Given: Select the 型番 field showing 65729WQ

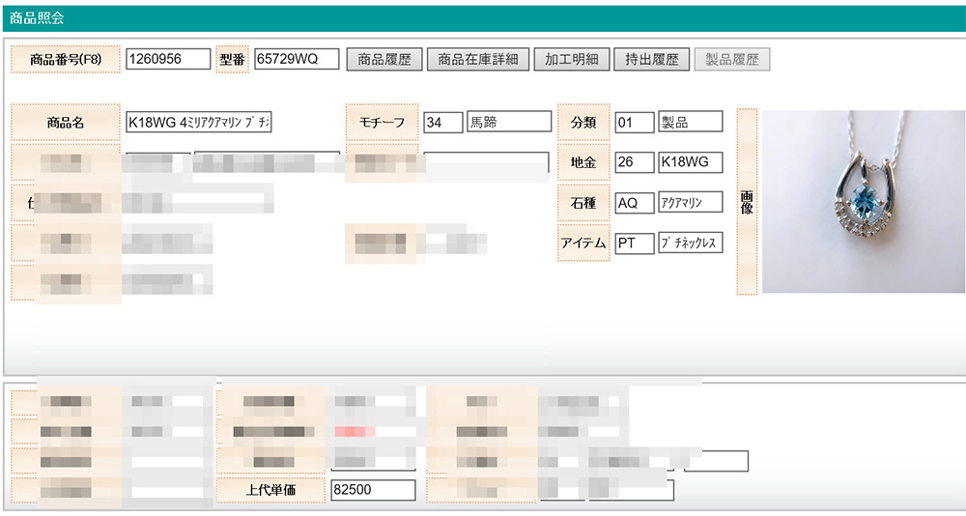Looking at the screenshot, I should (x=297, y=59).
